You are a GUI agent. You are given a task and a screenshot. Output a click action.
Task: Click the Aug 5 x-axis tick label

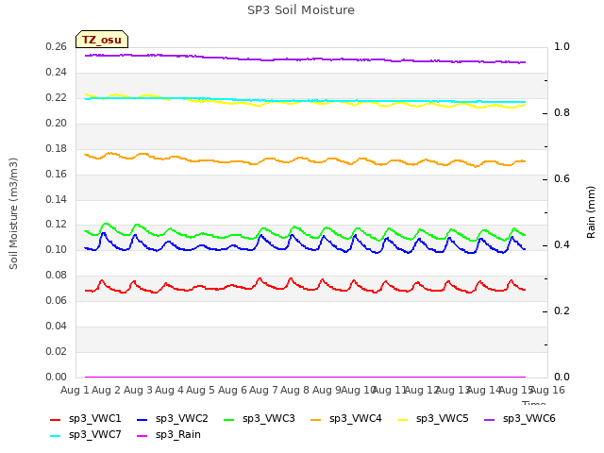pyautogui.click(x=200, y=390)
